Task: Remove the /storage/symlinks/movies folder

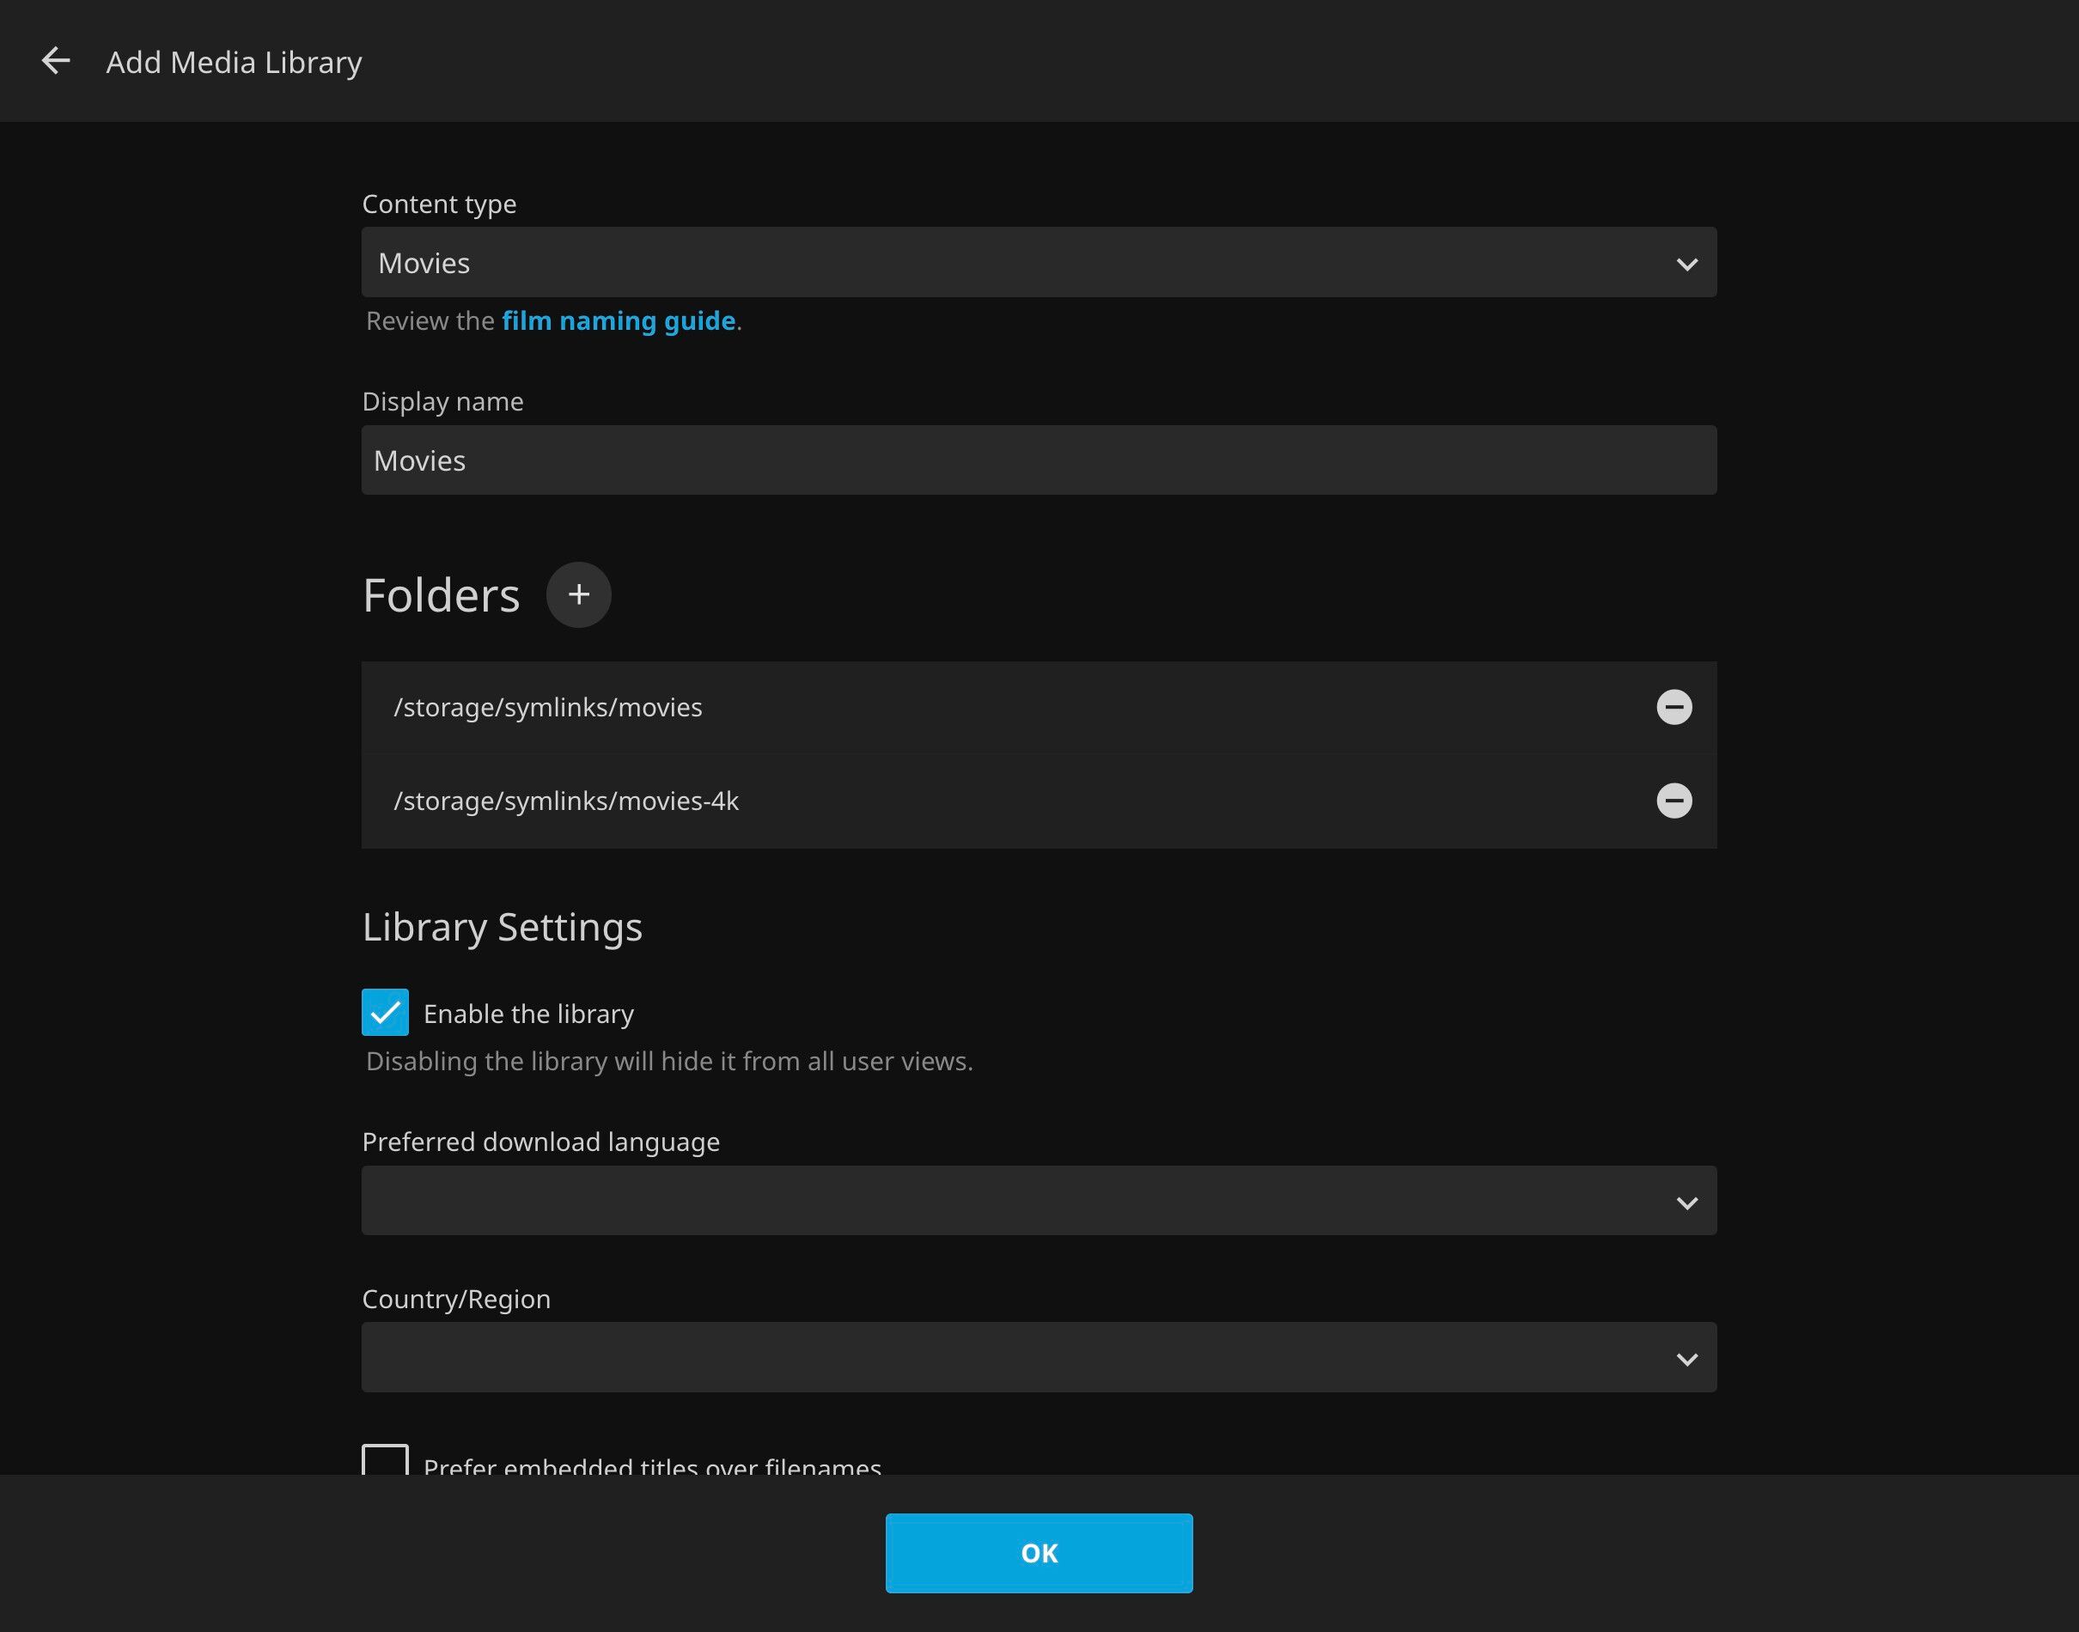Action: pyautogui.click(x=1673, y=707)
